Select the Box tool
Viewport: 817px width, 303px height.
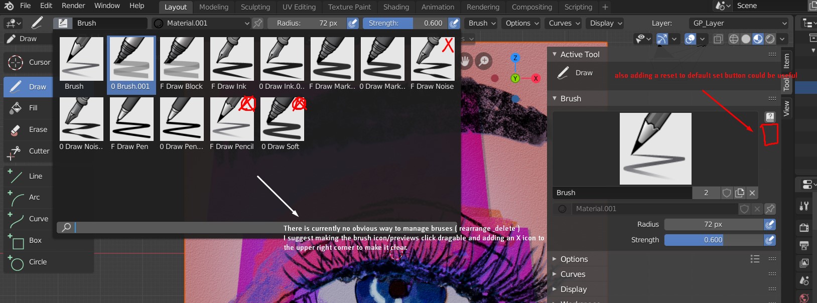tap(29, 240)
